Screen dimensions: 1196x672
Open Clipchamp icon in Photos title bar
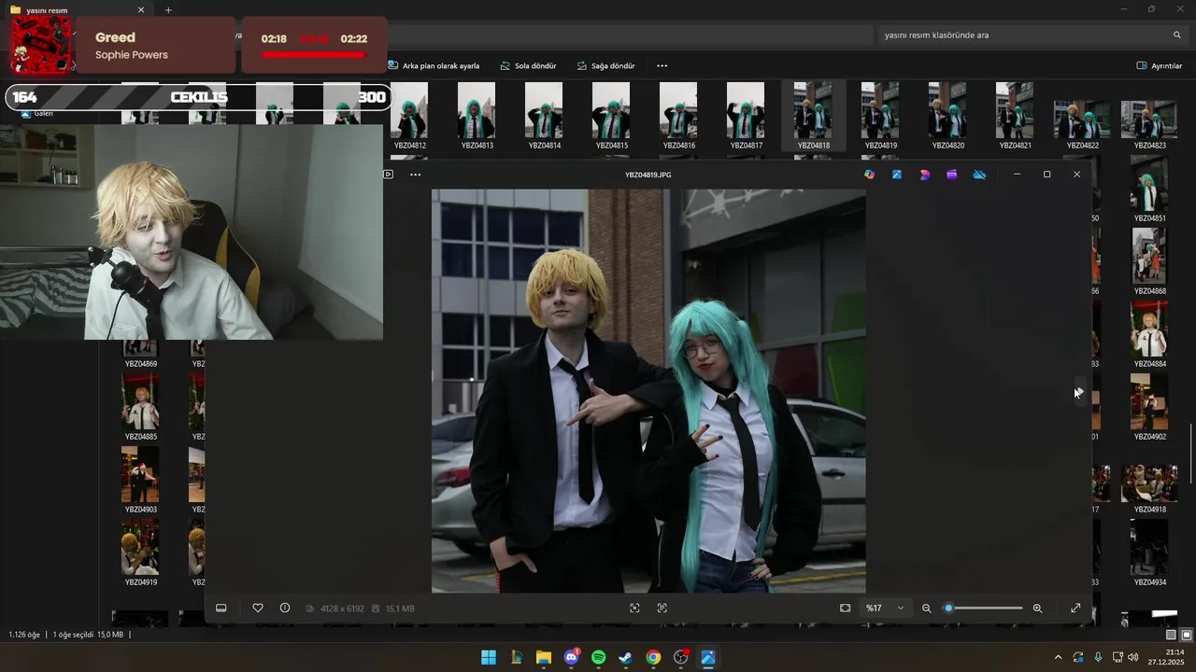(x=951, y=175)
